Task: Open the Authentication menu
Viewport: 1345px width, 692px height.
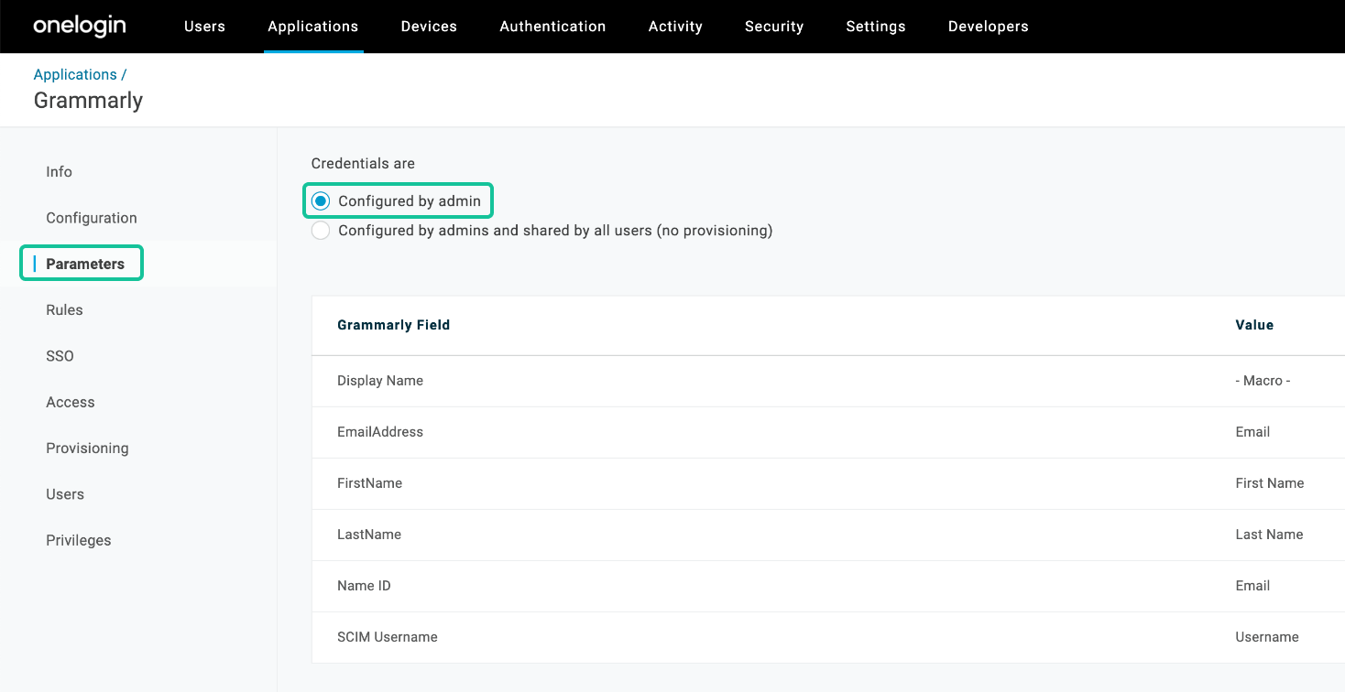Action: (552, 27)
